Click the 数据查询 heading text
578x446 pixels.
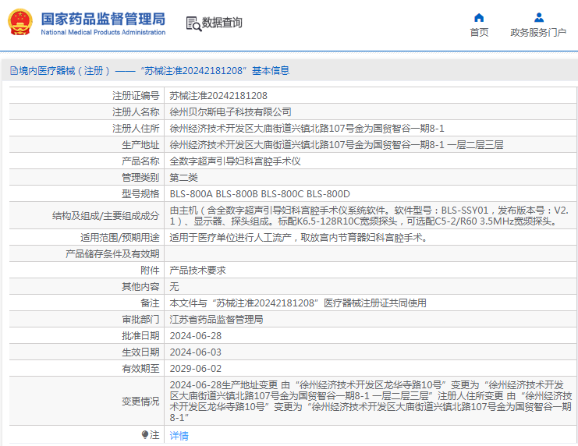click(222, 23)
